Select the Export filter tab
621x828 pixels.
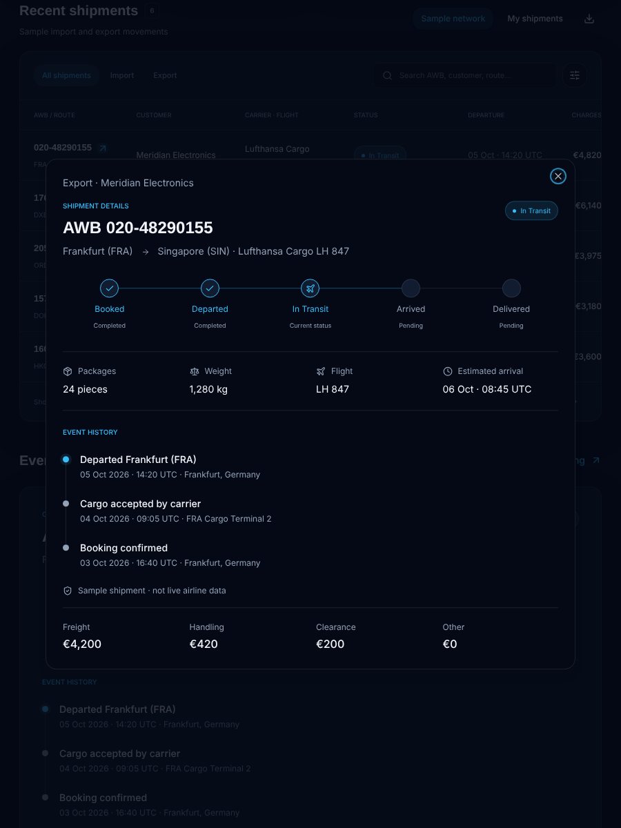(165, 75)
